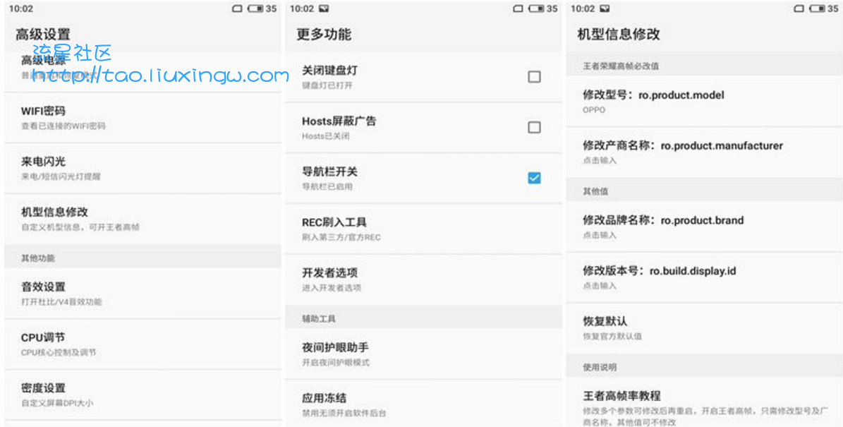Edit 修改品牌名称 ro.product.brand field
The height and width of the screenshot is (427, 843).
tap(704, 227)
